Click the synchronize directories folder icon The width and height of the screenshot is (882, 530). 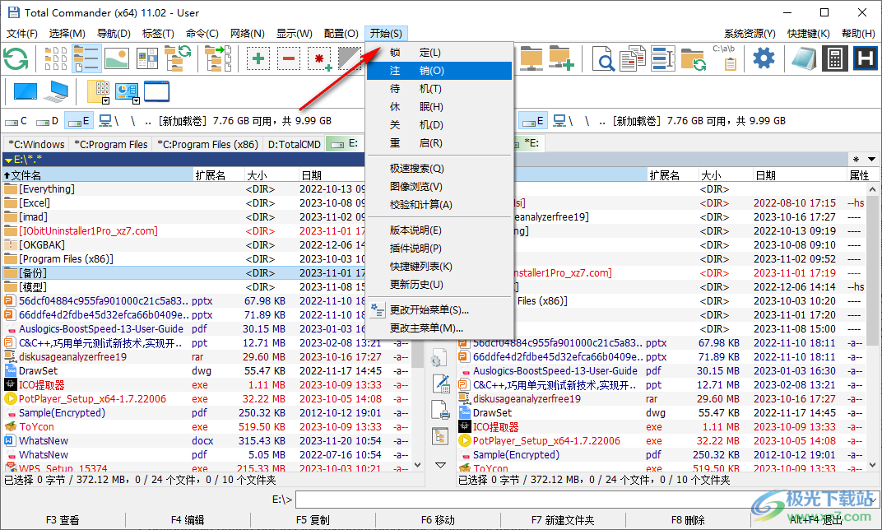tap(693, 58)
